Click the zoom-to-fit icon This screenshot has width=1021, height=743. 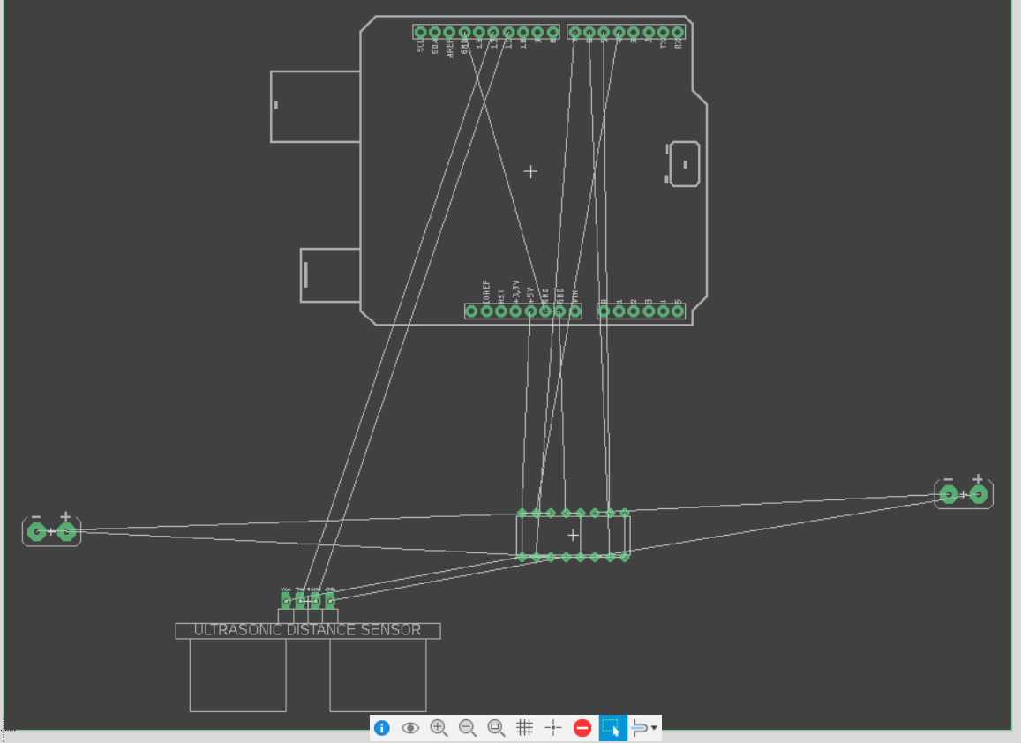click(496, 729)
